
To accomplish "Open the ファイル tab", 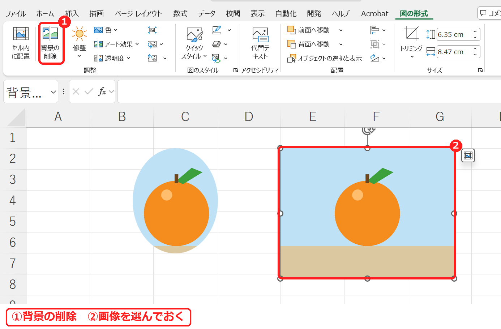I will click(x=16, y=14).
